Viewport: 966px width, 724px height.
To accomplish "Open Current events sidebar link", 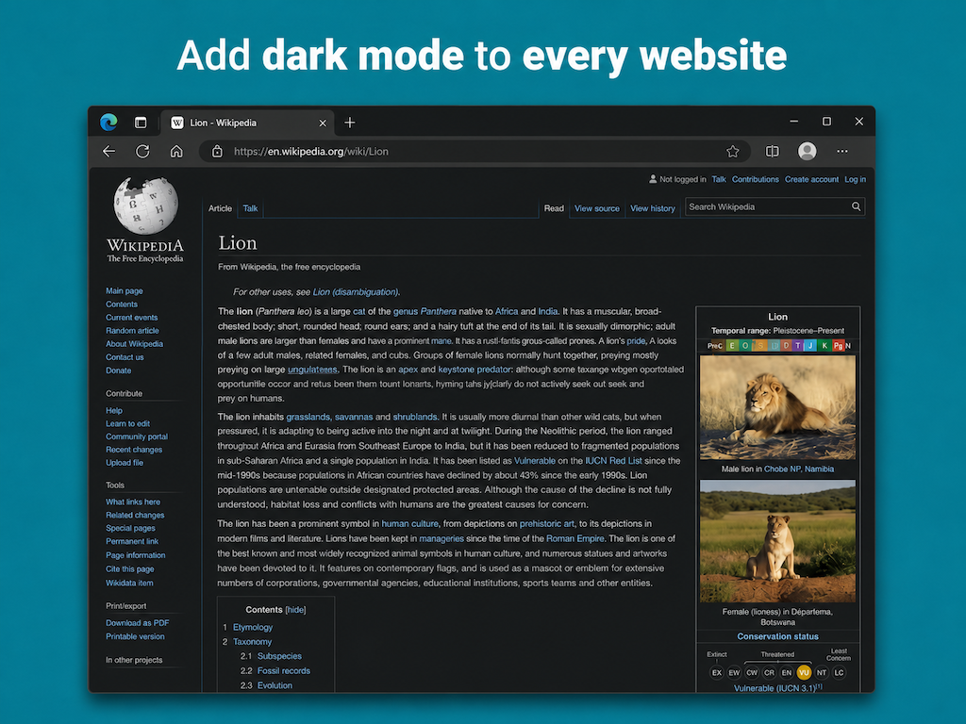I will pos(132,318).
